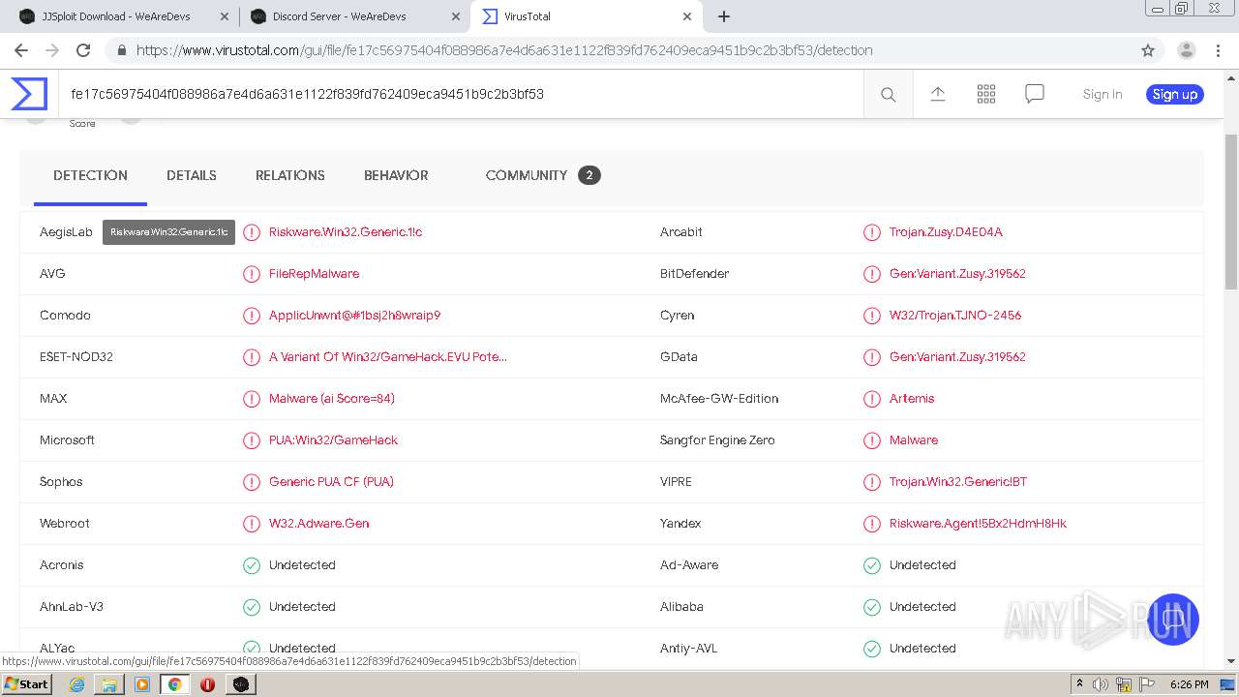Click the Trojan.Zusy.D4E04A result
The width and height of the screenshot is (1239, 697).
[x=946, y=232]
